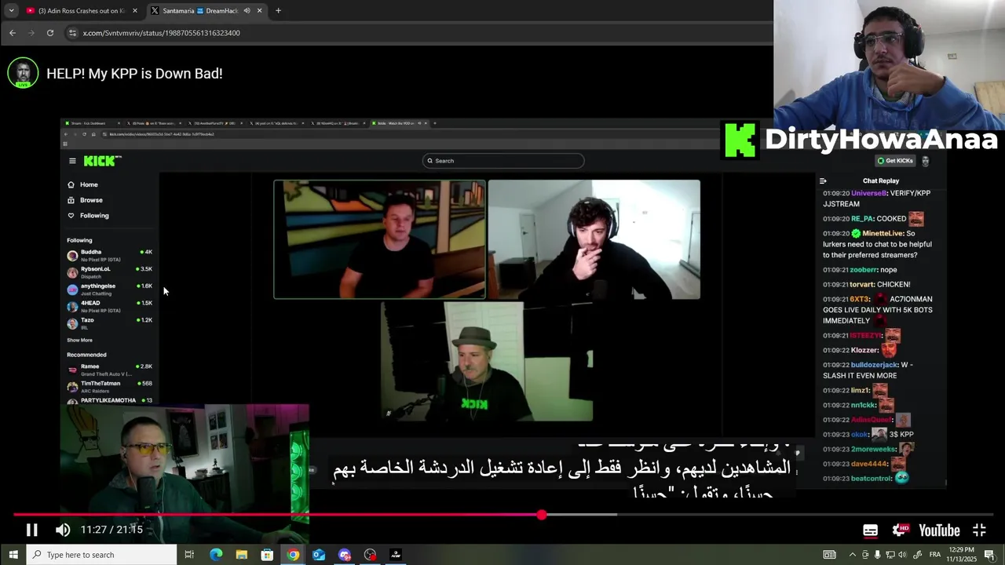Screen dimensions: 1005x565
Task: Switch to Google Chrome on the taskbar
Action: [x=293, y=555]
